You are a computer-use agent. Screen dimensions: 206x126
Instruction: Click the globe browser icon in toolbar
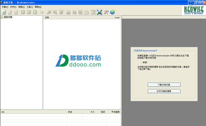(x=113, y=12)
